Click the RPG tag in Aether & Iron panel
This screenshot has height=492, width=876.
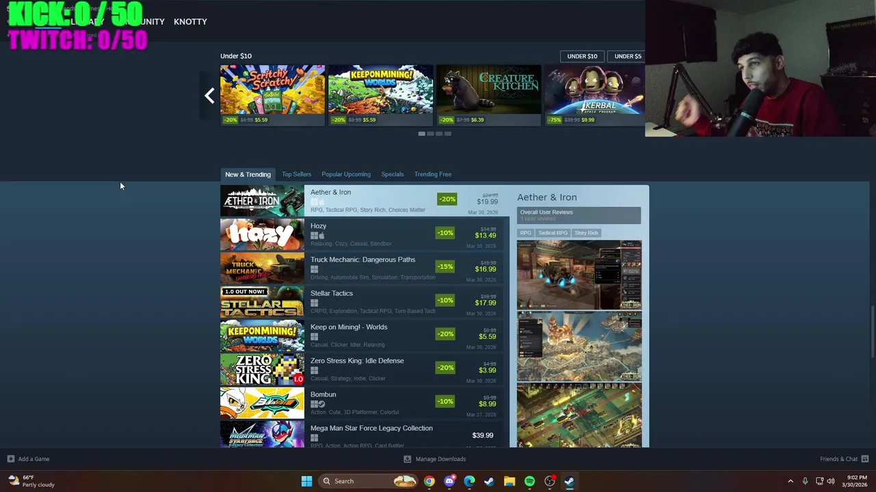click(526, 233)
